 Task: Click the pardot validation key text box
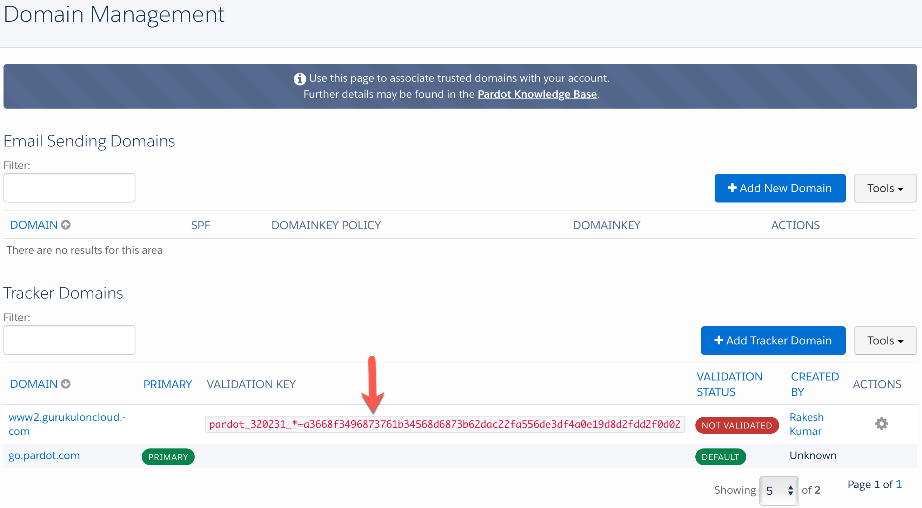tap(444, 424)
